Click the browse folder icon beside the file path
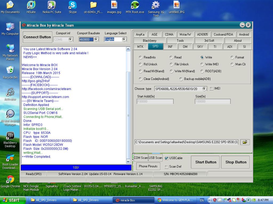 245,142
